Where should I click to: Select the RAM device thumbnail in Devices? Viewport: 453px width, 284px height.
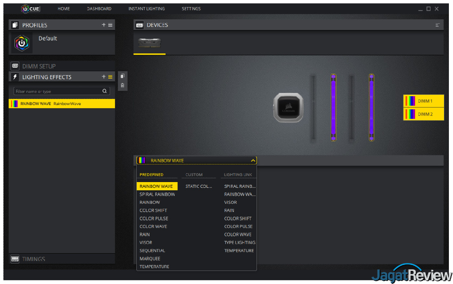click(149, 43)
